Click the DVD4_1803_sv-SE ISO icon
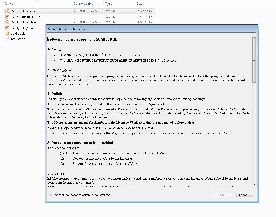The width and height of the screenshot is (276, 217). point(7,28)
